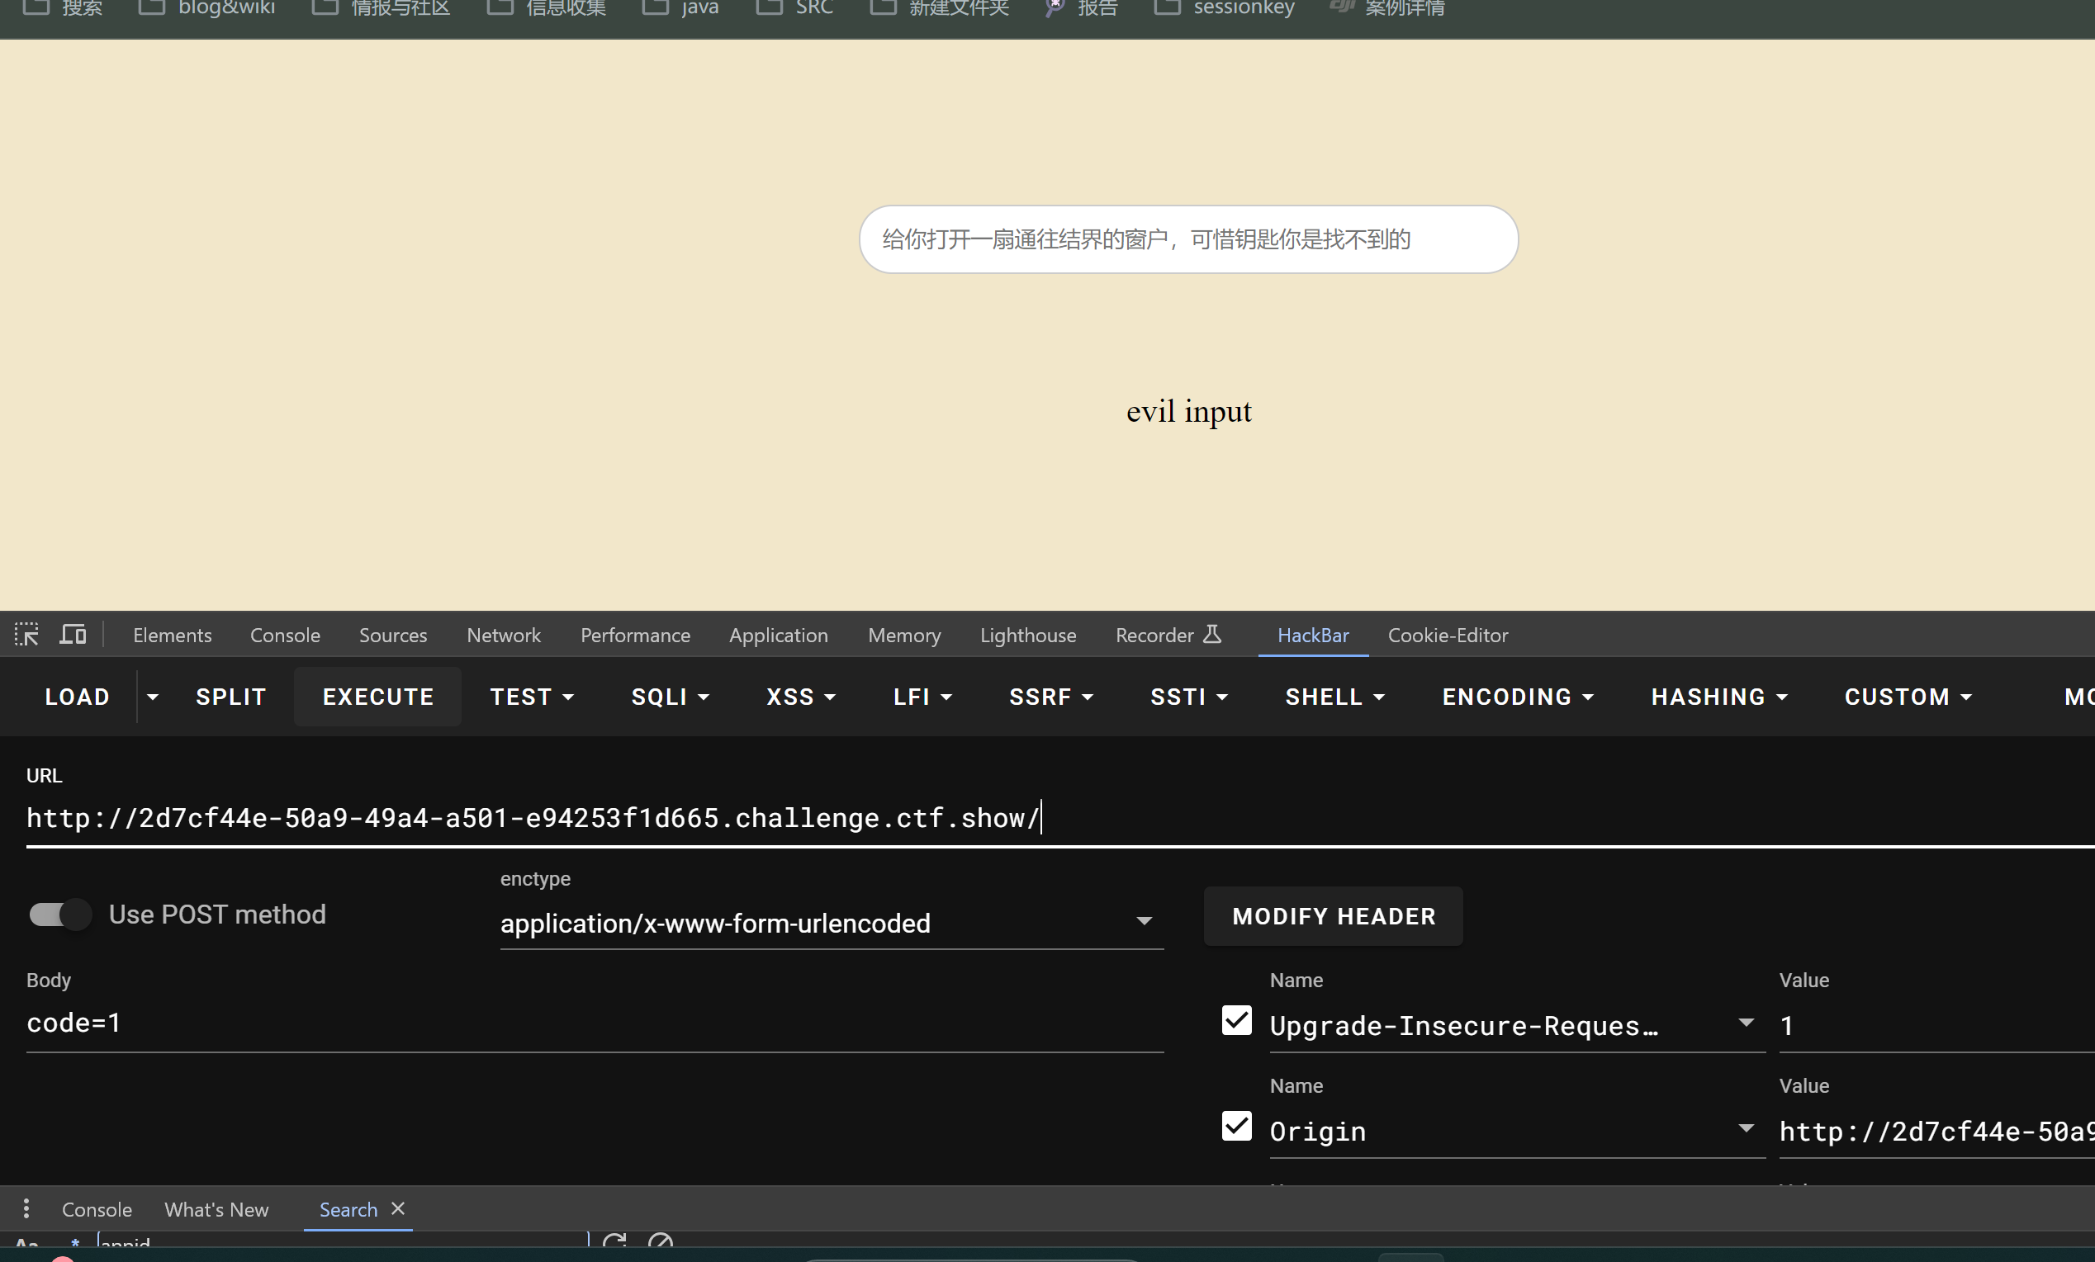Image resolution: width=2095 pixels, height=1262 pixels.
Task: Click the Body field containing code=1
Action: coord(595,1023)
